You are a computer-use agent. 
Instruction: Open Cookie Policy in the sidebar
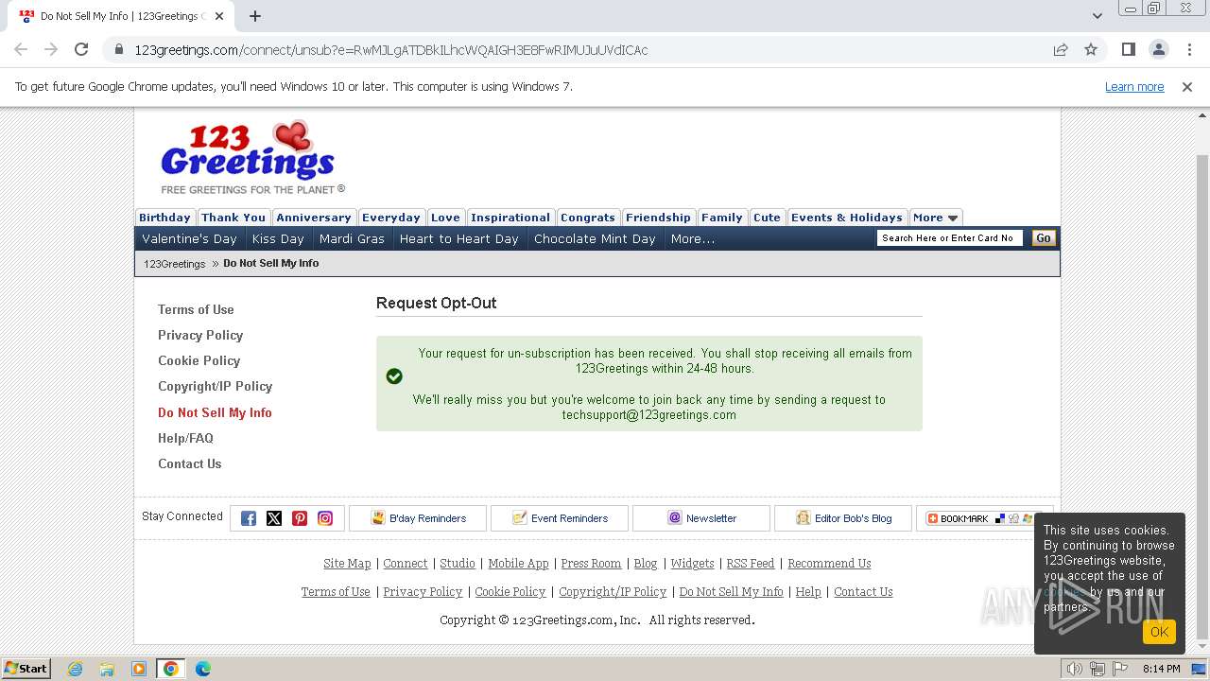[x=199, y=360]
